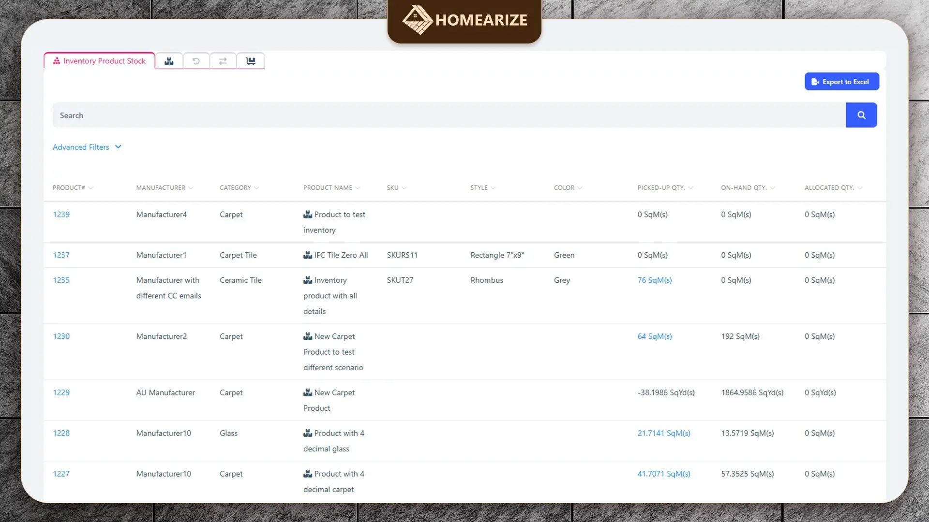929x522 pixels.
Task: Click the '76 SqM(s)' picked-up quantity link
Action: click(x=654, y=280)
